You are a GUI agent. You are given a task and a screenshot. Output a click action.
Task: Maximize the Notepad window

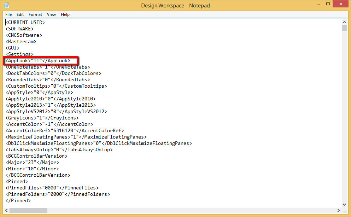328,4
